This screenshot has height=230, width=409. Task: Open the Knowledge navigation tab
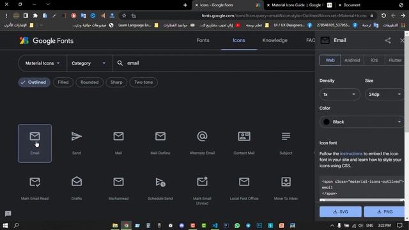point(275,40)
